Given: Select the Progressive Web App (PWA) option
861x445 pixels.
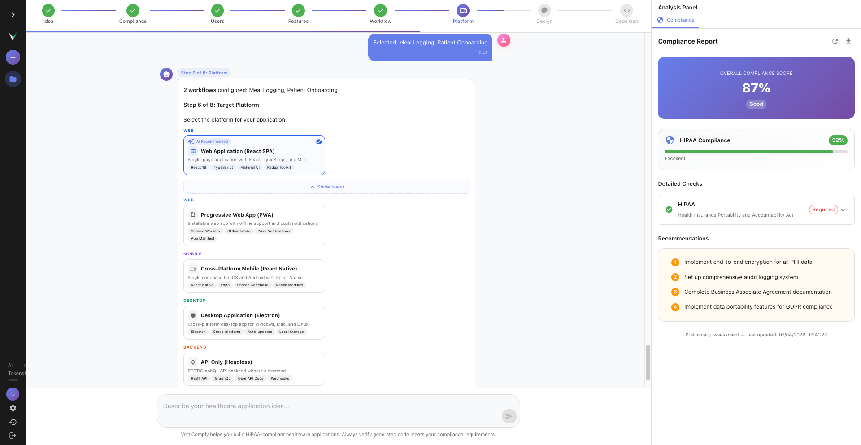Looking at the screenshot, I should click(254, 225).
